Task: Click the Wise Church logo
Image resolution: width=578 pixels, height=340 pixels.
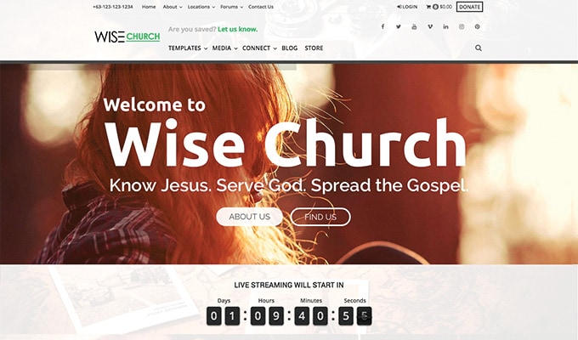Action: coord(127,37)
